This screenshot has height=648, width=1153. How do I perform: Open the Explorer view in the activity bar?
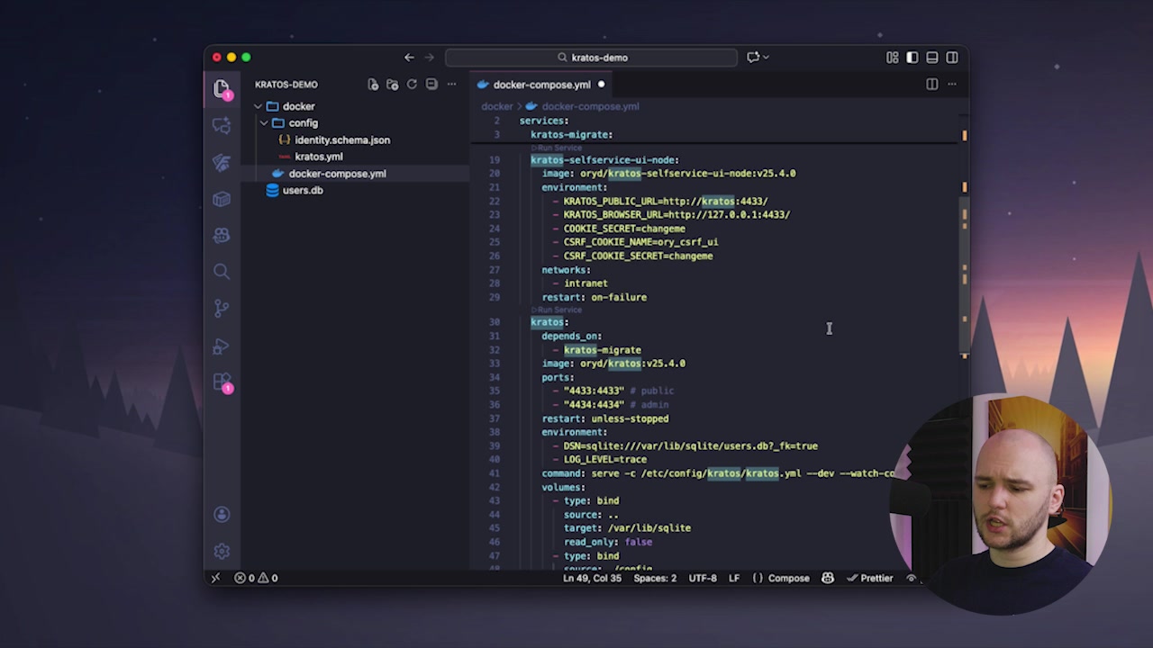(x=222, y=87)
